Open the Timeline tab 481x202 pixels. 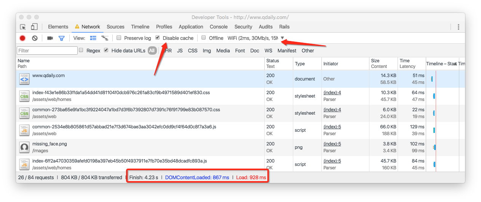(140, 27)
